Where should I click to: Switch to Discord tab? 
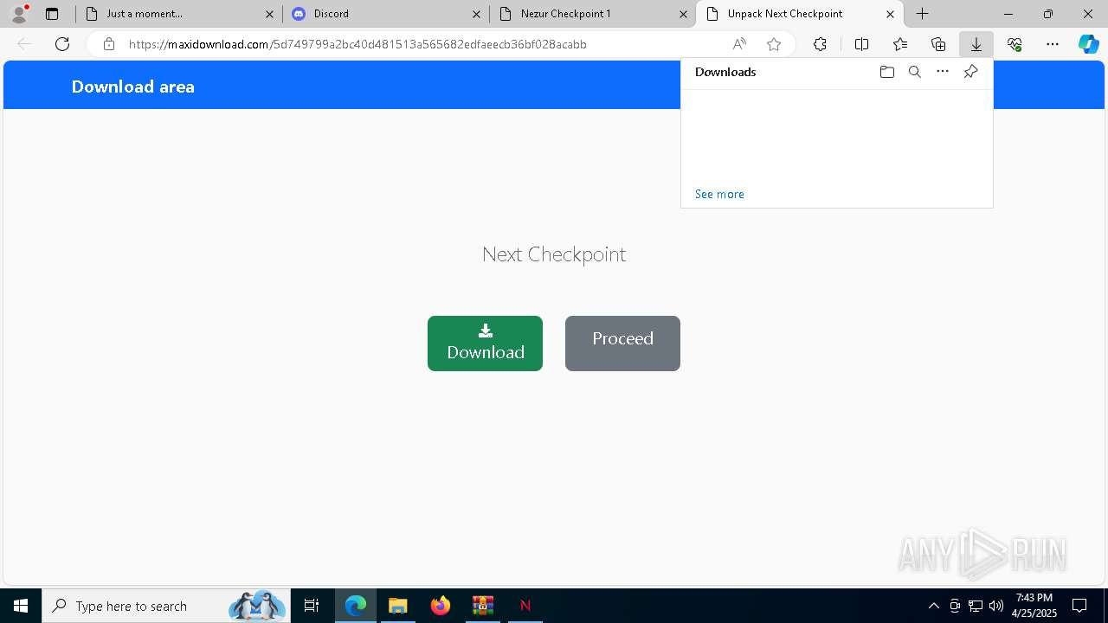[x=385, y=14]
